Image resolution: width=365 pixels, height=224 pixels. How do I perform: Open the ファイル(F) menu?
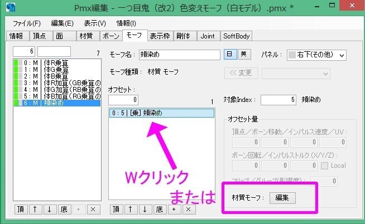tap(27, 23)
